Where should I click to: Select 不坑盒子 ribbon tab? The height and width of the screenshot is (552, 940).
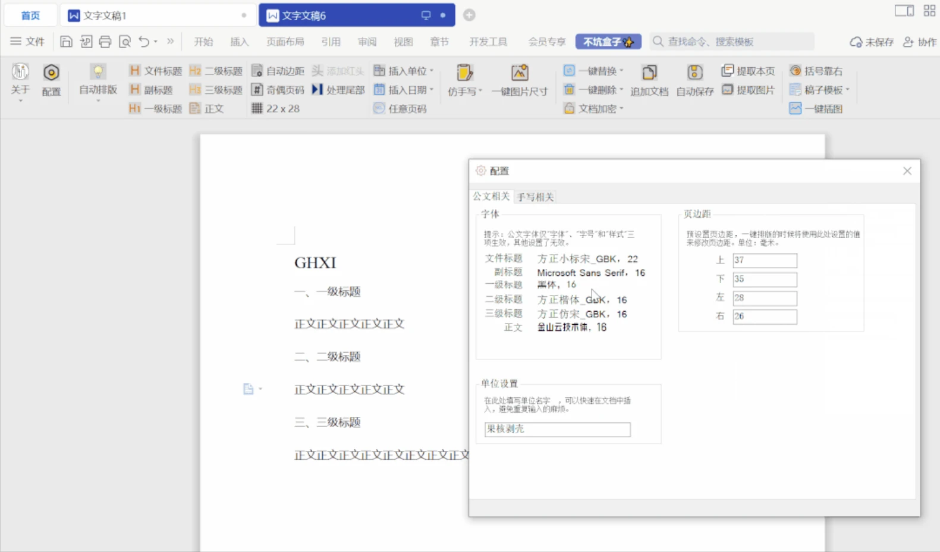coord(608,42)
